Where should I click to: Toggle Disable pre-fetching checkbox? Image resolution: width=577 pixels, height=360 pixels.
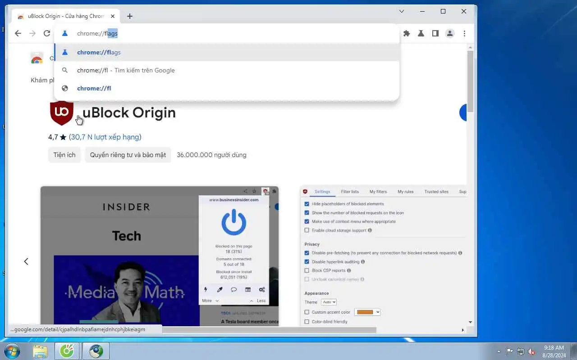[307, 253]
